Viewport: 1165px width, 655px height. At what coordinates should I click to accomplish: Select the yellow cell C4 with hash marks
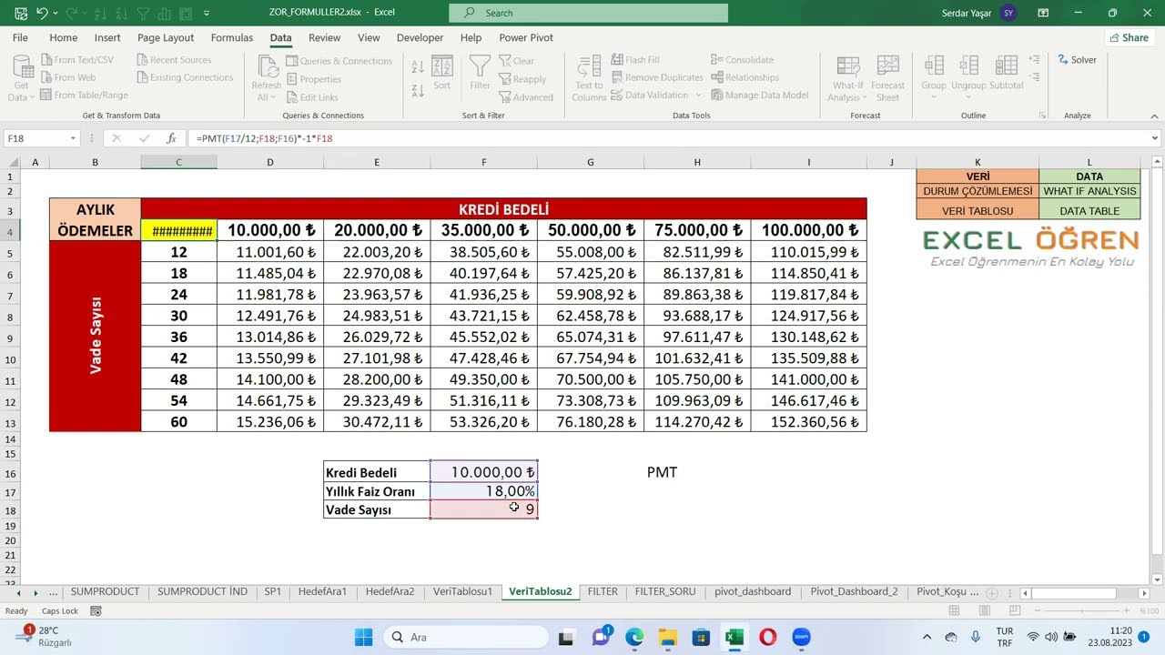coord(178,230)
